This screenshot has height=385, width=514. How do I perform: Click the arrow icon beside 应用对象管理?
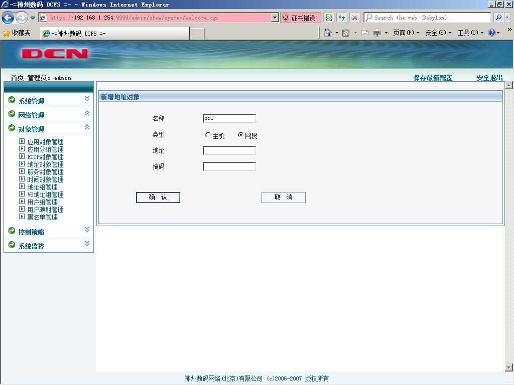point(22,141)
